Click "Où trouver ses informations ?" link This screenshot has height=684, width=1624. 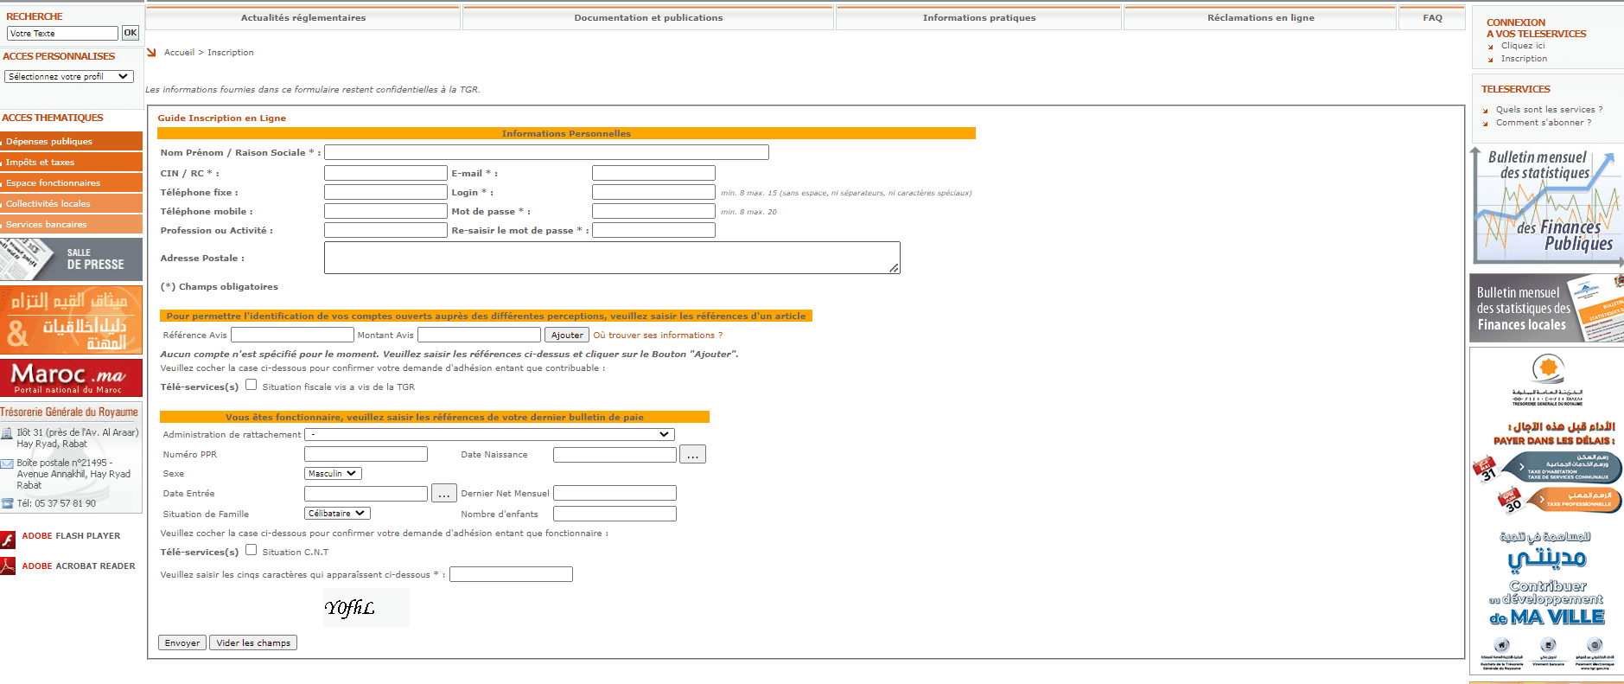[658, 336]
